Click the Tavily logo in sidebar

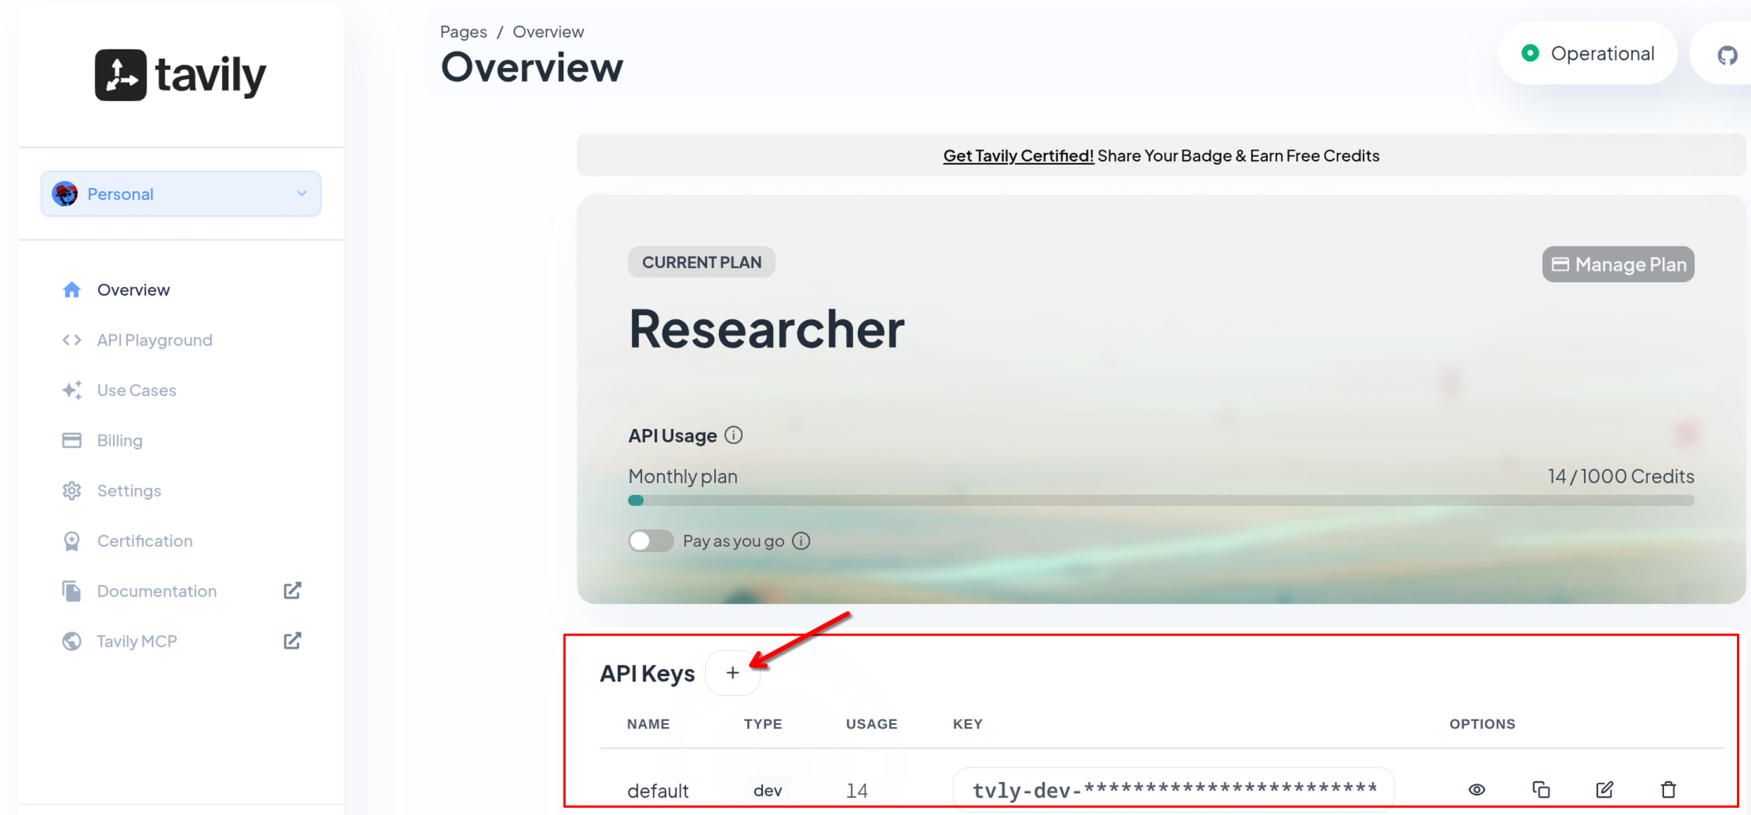[x=181, y=75]
